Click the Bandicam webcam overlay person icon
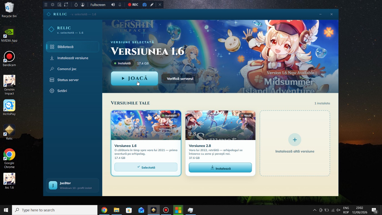The image size is (382, 215). pos(83,5)
